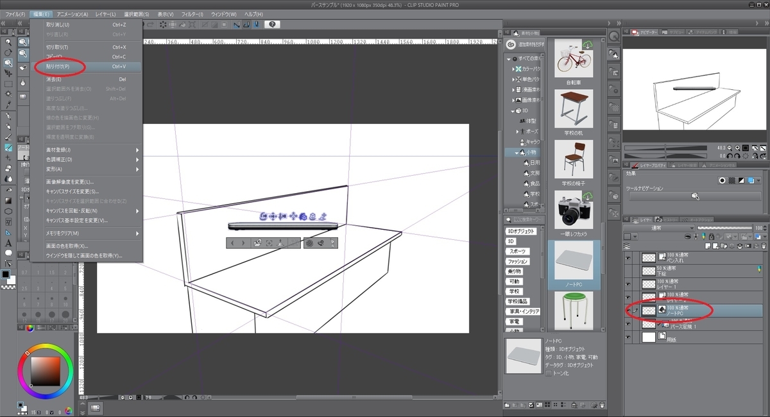Click the 家具・インテリア tag button
The height and width of the screenshot is (417, 770).
tap(523, 311)
